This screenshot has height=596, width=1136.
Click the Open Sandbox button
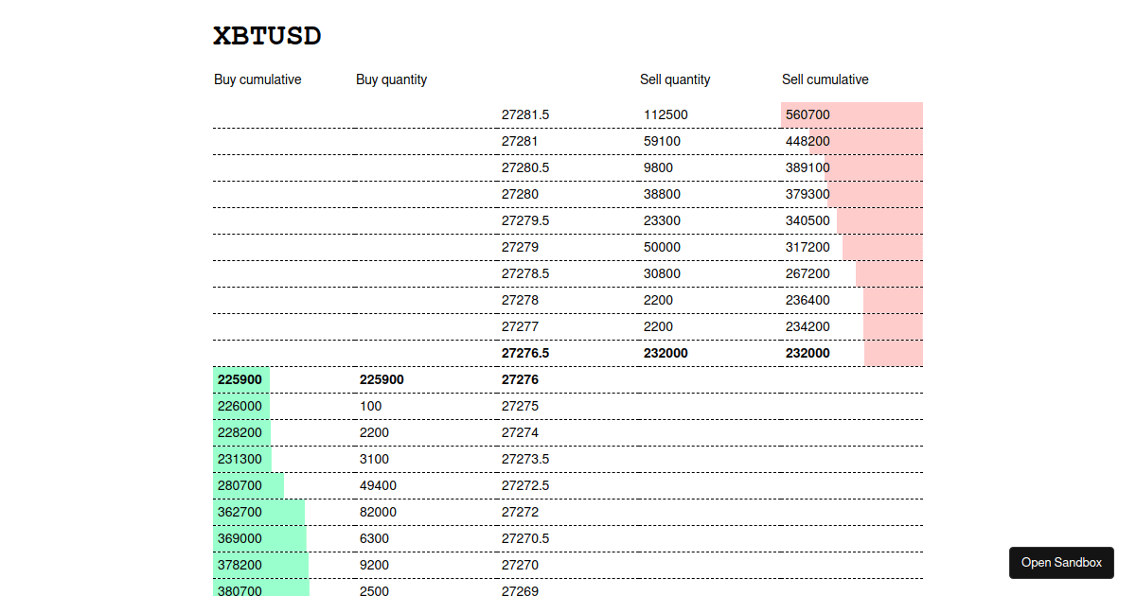[x=1061, y=562]
